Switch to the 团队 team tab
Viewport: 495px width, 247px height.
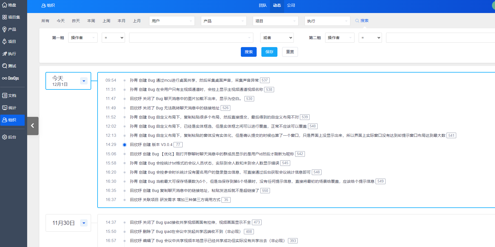click(263, 6)
